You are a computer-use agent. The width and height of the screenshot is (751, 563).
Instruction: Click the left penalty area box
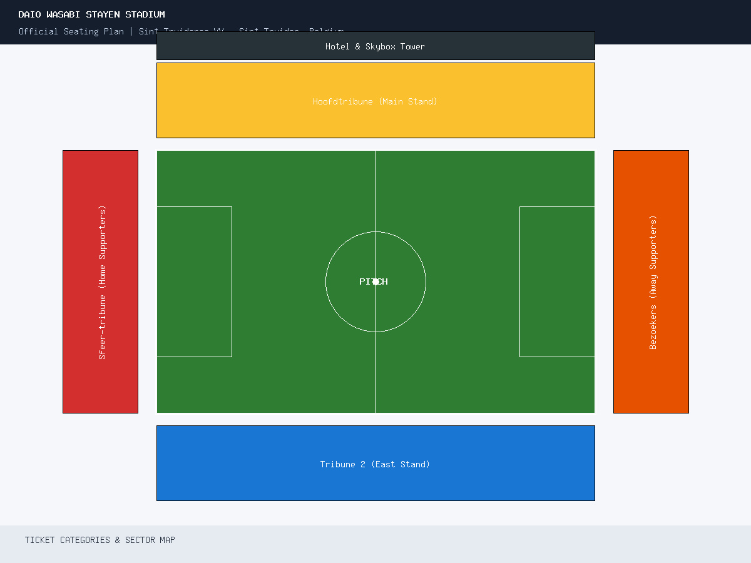(x=194, y=281)
